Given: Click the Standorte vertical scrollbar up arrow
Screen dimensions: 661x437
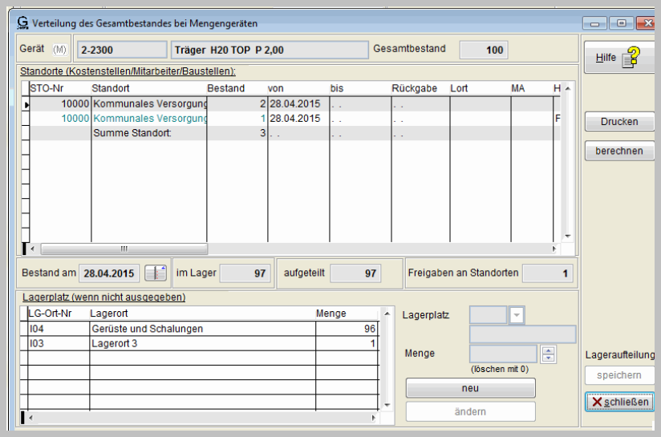Looking at the screenshot, I should (567, 88).
